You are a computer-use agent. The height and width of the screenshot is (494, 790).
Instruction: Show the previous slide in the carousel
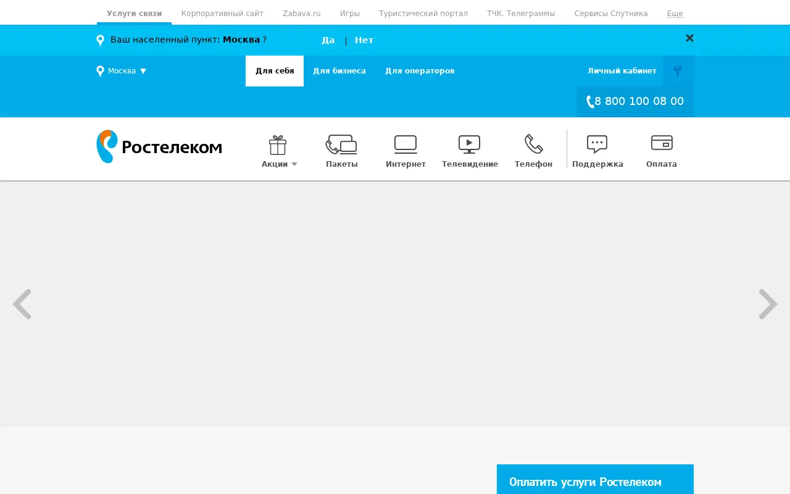(x=22, y=304)
